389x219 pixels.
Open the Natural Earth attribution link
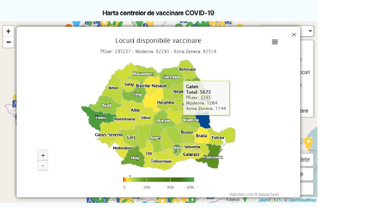coord(269,194)
